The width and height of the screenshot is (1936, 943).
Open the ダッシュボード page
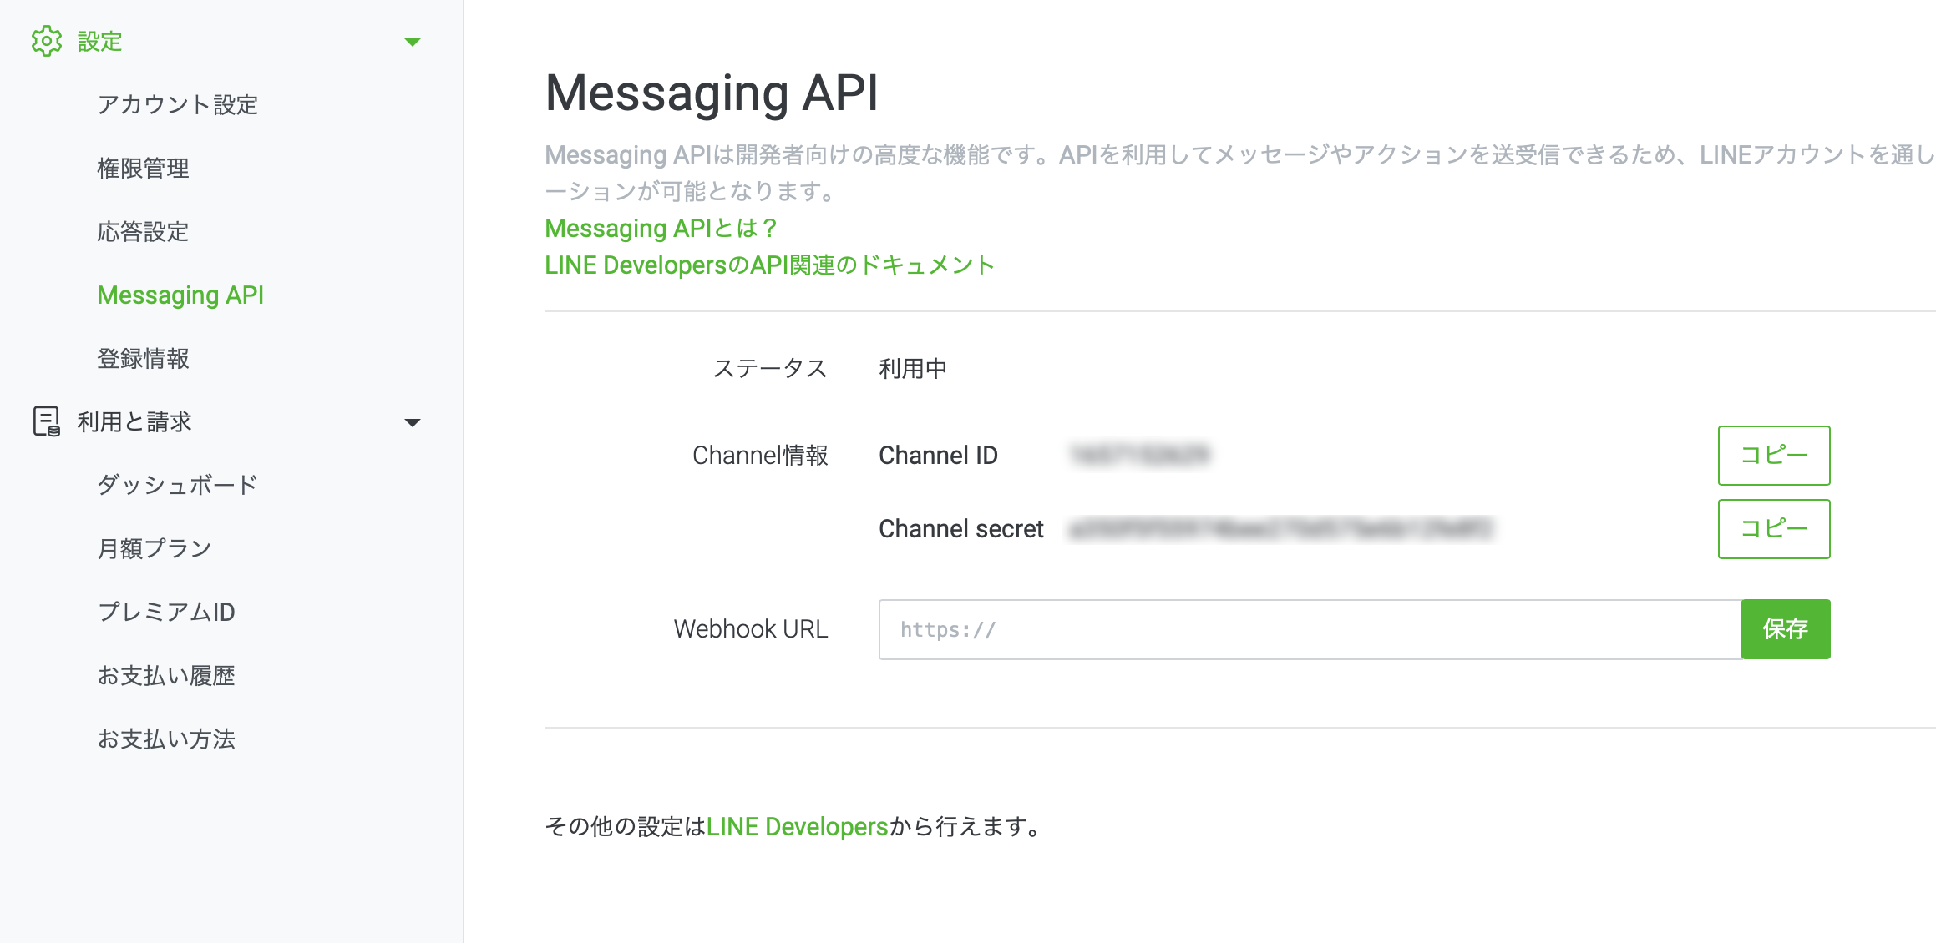178,484
